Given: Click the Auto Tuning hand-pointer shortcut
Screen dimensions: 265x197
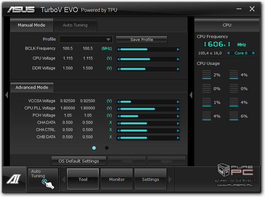Looking at the screenshot, I should click(43, 179).
